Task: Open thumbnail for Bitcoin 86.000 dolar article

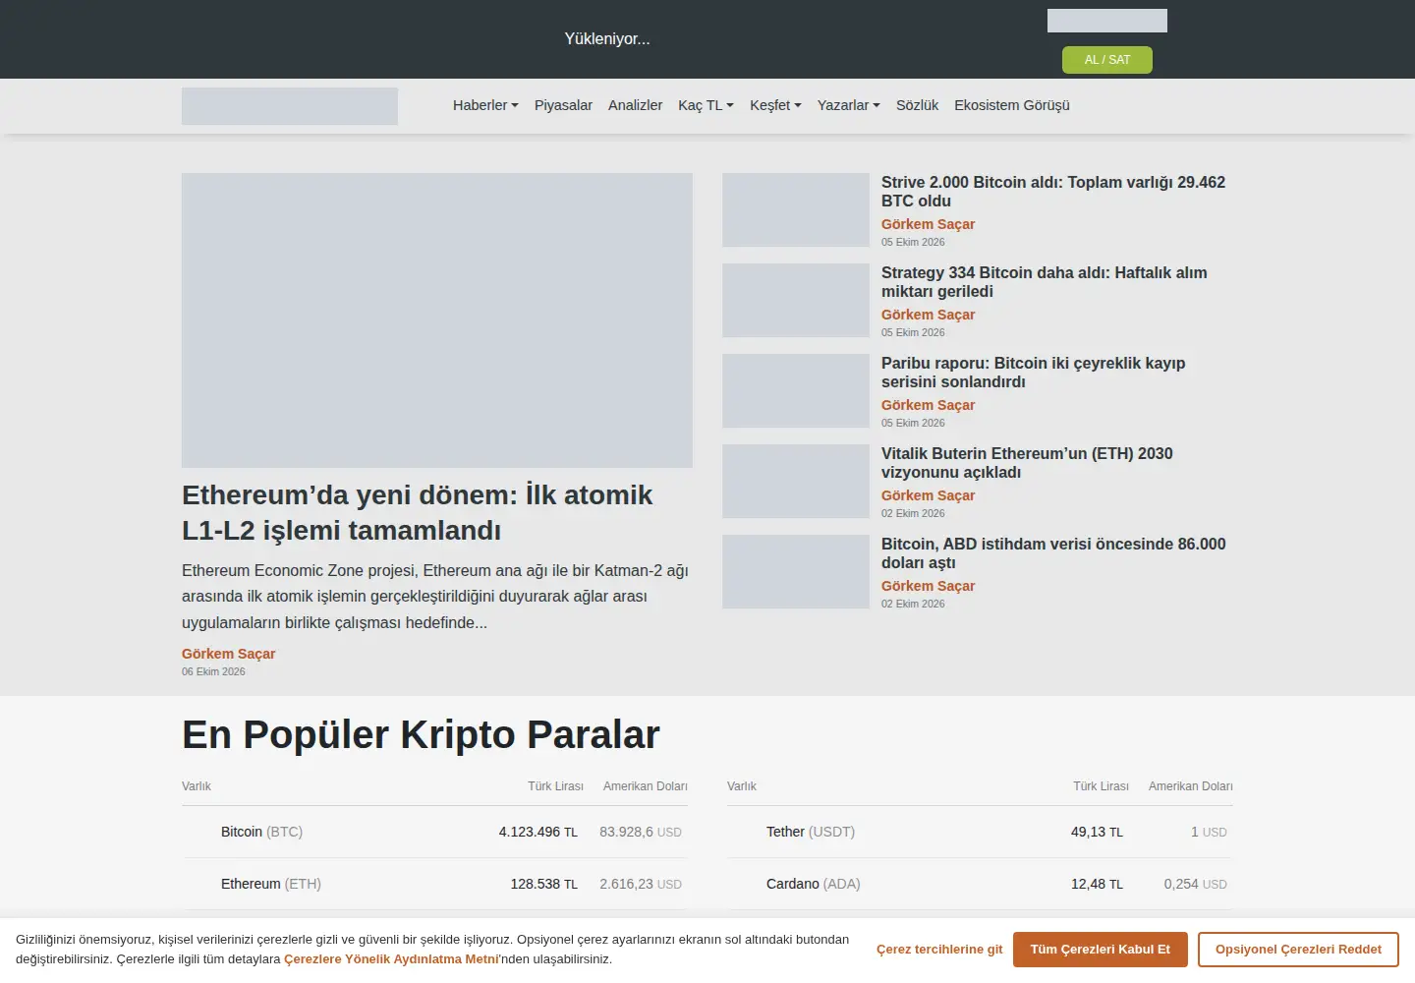Action: pos(796,572)
